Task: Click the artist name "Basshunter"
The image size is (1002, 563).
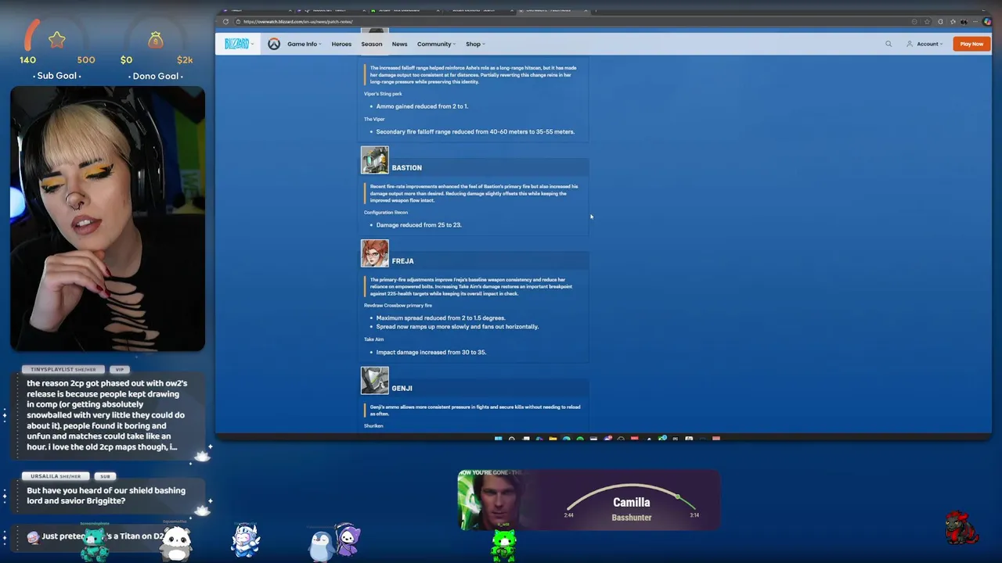Action: (631, 518)
